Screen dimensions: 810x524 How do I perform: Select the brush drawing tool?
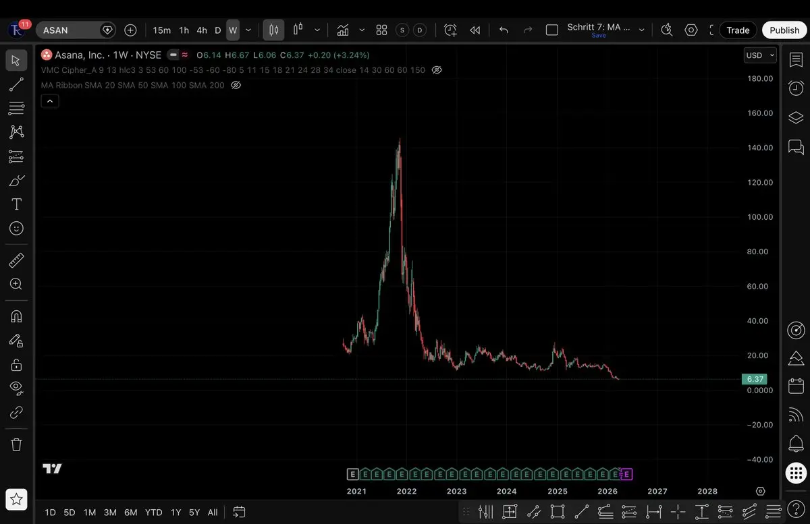coord(16,181)
